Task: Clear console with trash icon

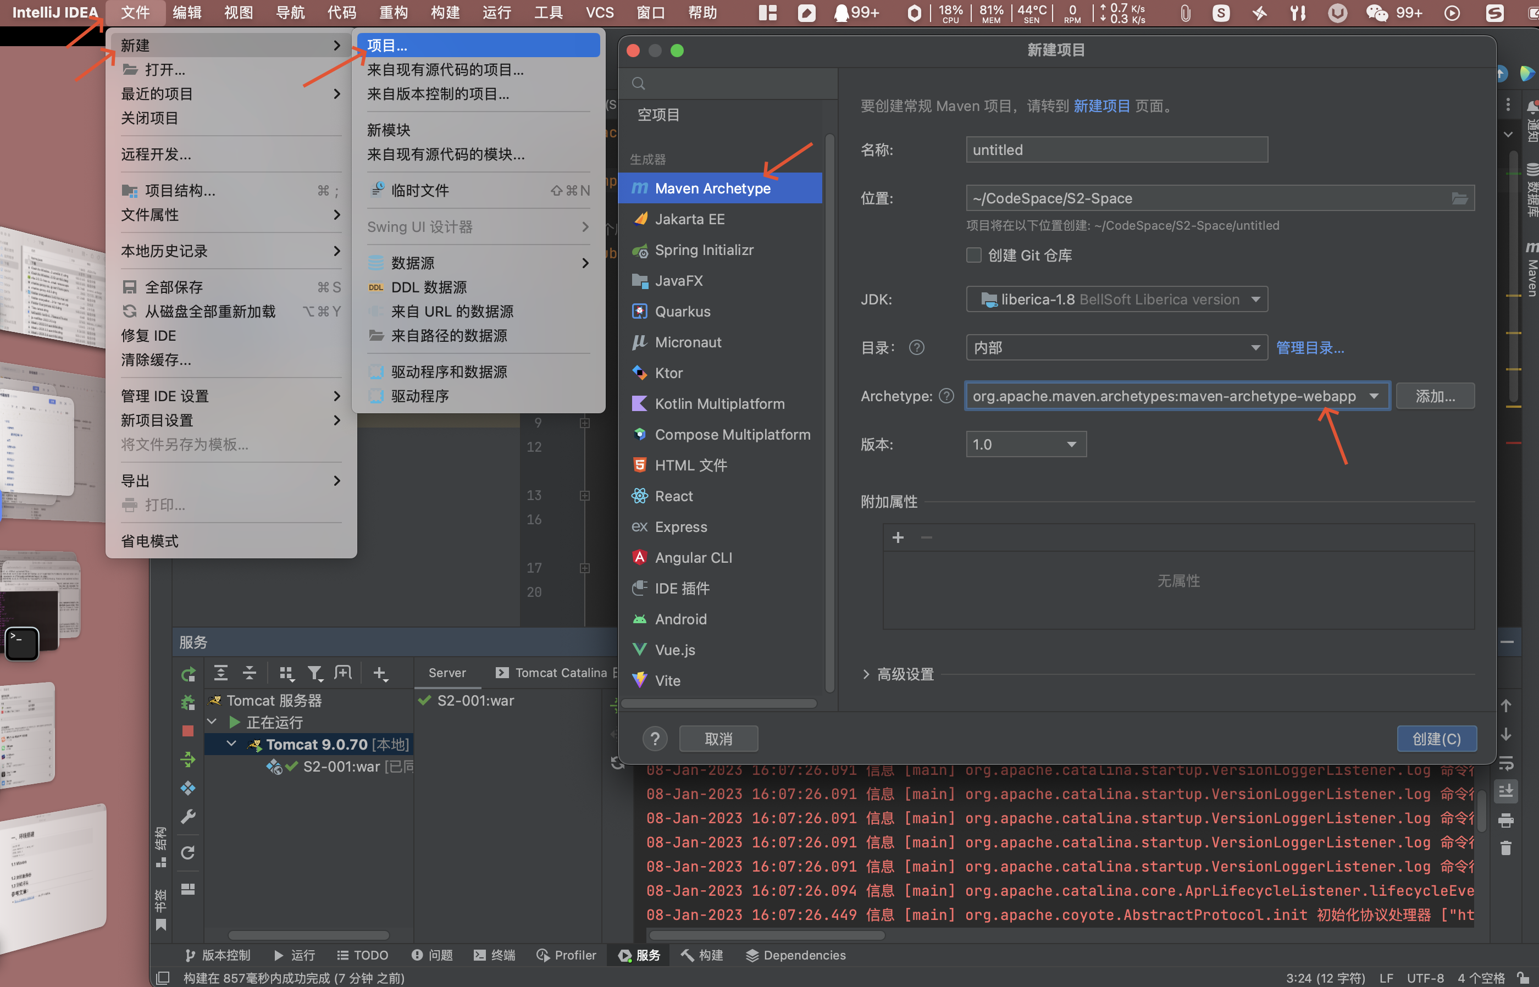Action: [1505, 848]
